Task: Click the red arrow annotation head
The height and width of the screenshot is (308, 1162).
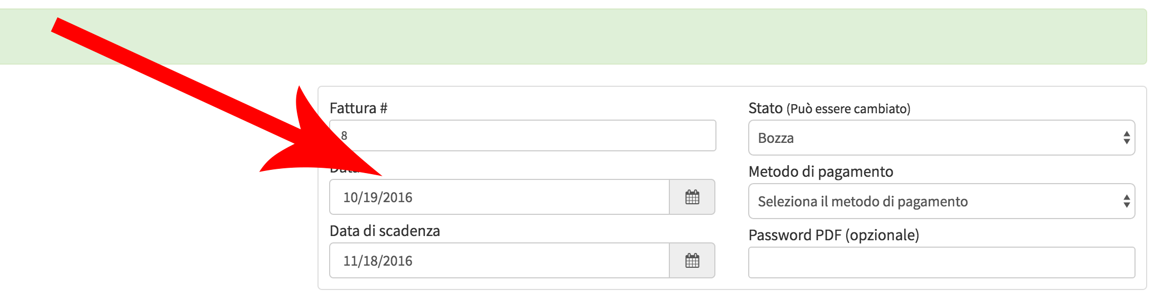Action: (x=323, y=142)
